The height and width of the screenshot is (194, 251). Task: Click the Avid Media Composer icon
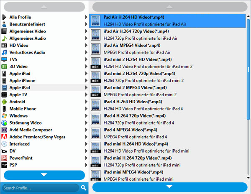point(4,130)
